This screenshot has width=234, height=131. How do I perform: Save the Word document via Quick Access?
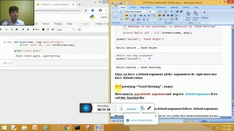pos(120,3)
